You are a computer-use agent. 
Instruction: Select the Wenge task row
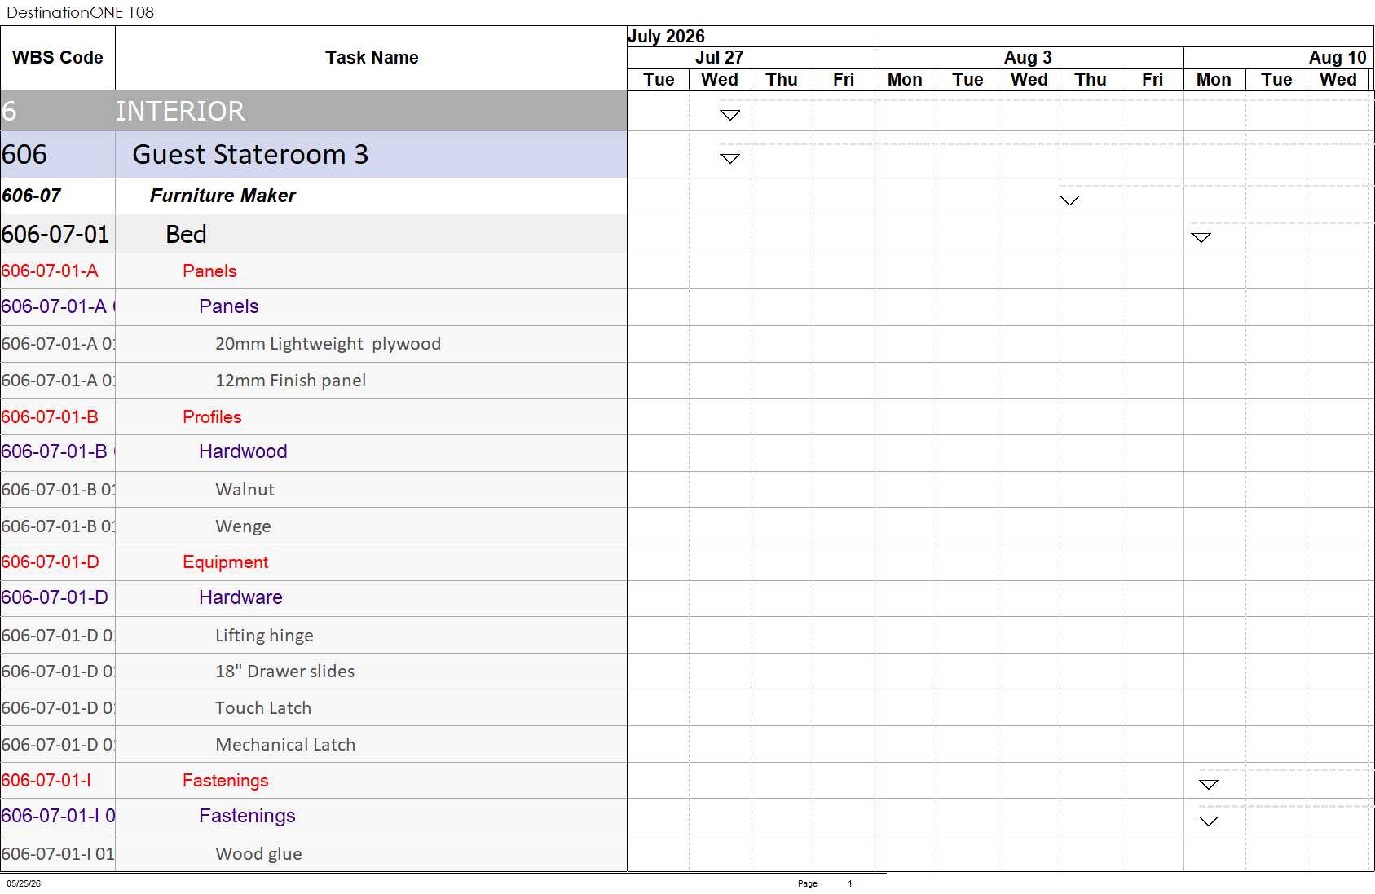click(314, 526)
